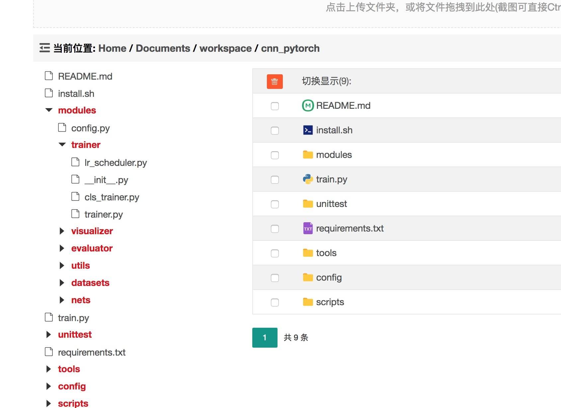561x408 pixels.
Task: Select lr_scheduler.py in the tree
Action: tap(116, 163)
